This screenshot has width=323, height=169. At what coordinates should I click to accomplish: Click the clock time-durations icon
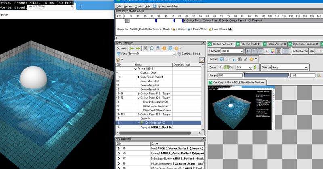[152, 48]
